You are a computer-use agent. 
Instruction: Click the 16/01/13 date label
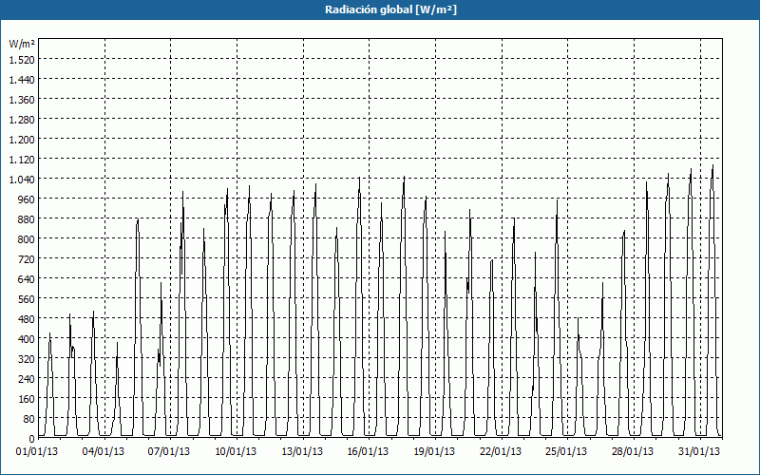pos(368,452)
